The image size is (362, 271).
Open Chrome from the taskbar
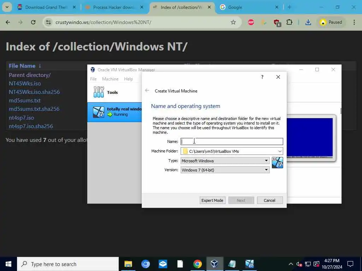tap(197, 264)
